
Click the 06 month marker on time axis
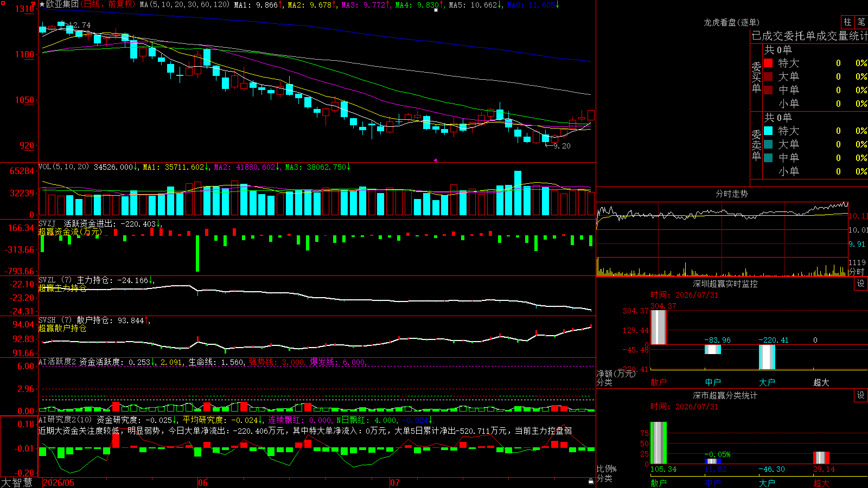pos(203,483)
